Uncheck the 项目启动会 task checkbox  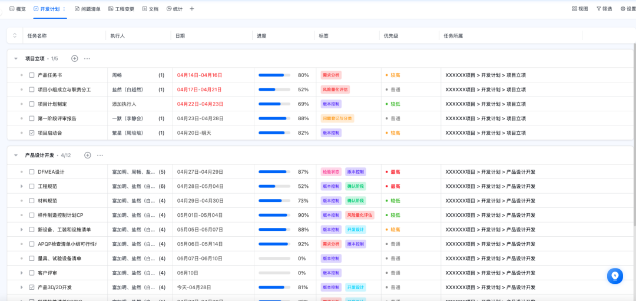click(x=32, y=133)
